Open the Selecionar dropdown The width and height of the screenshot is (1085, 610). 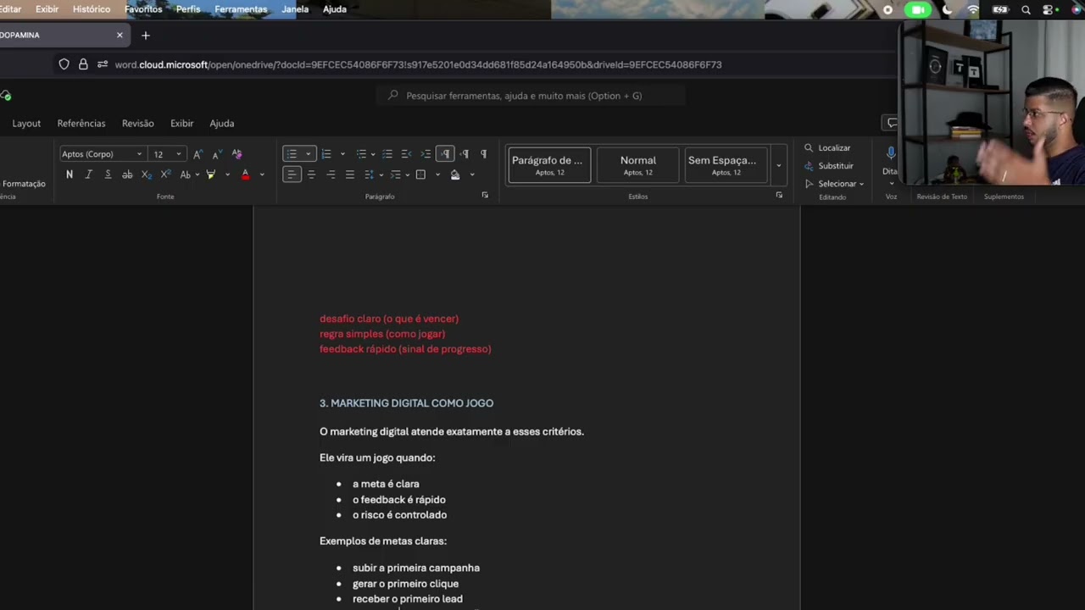[x=835, y=184]
